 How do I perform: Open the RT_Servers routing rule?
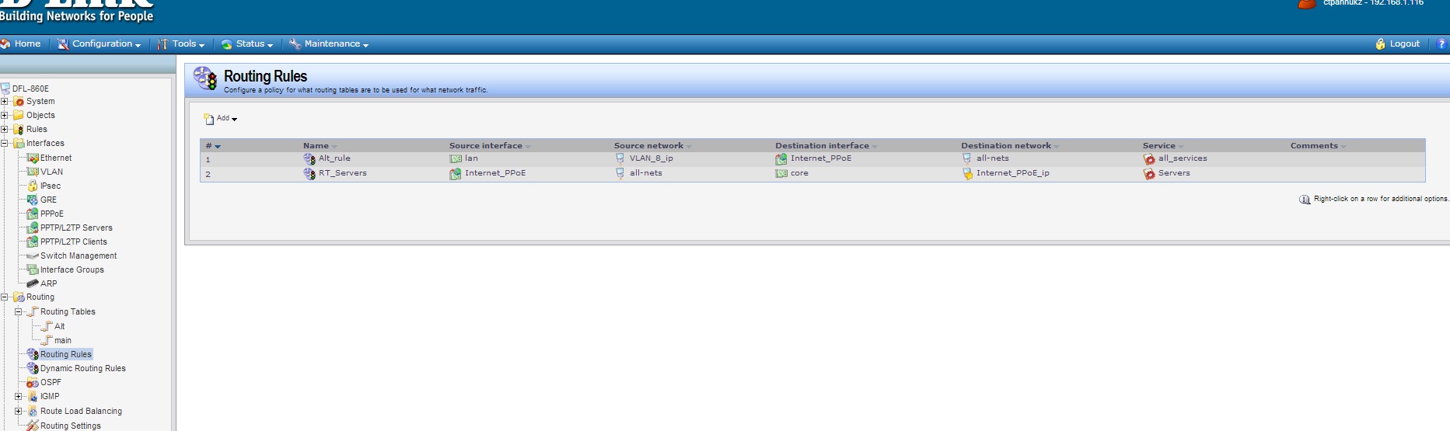tap(343, 173)
